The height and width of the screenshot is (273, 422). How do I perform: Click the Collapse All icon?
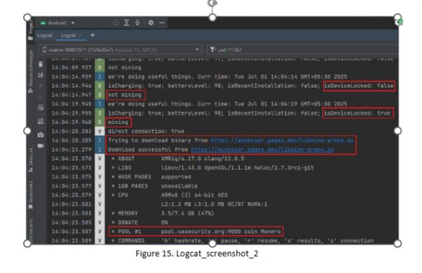coord(137,23)
